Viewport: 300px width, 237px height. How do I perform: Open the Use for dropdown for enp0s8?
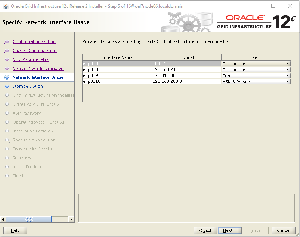pos(287,70)
